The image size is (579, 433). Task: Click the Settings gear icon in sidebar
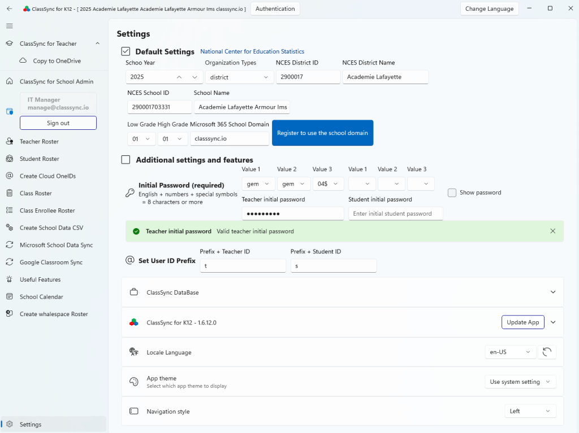(10, 424)
